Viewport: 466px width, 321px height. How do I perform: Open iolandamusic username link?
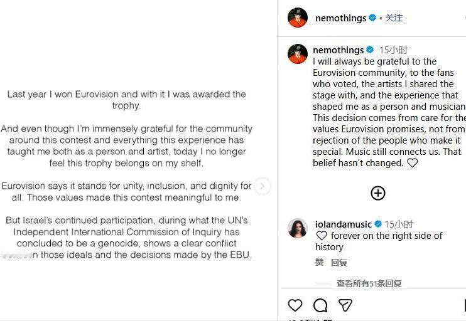[x=343, y=224]
